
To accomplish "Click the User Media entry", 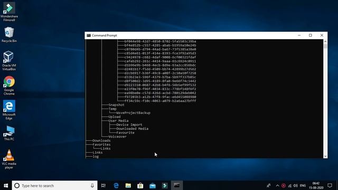I will (x=118, y=121).
